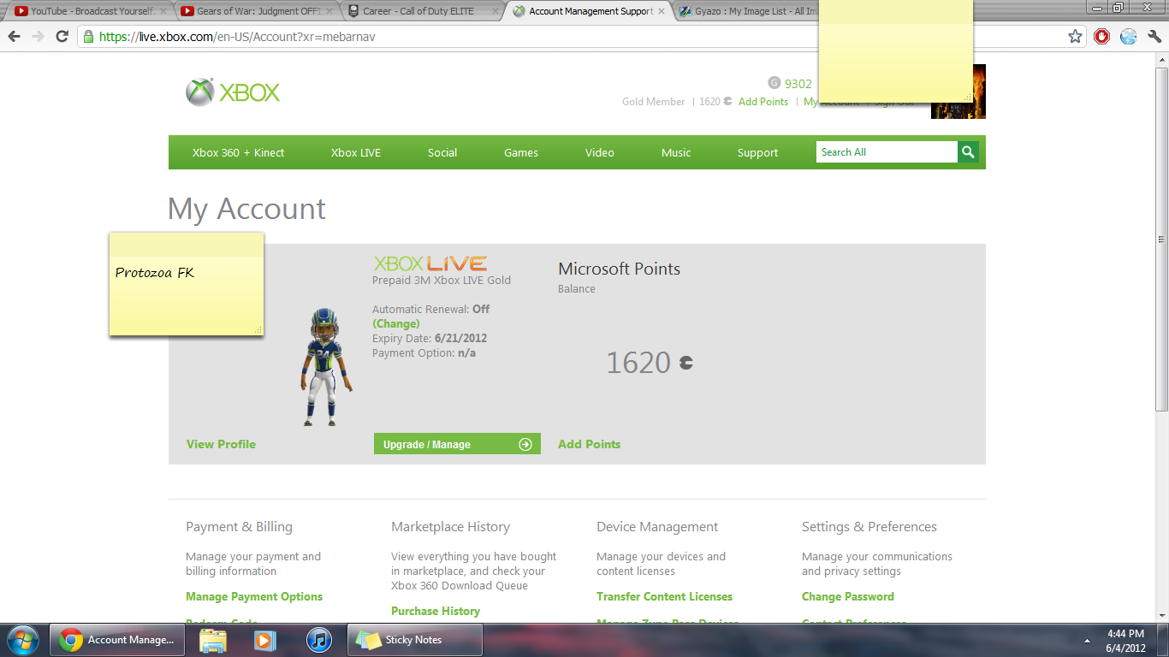The image size is (1169, 657).
Task: Click the 'Payment Option: n/a' text
Action: point(424,352)
